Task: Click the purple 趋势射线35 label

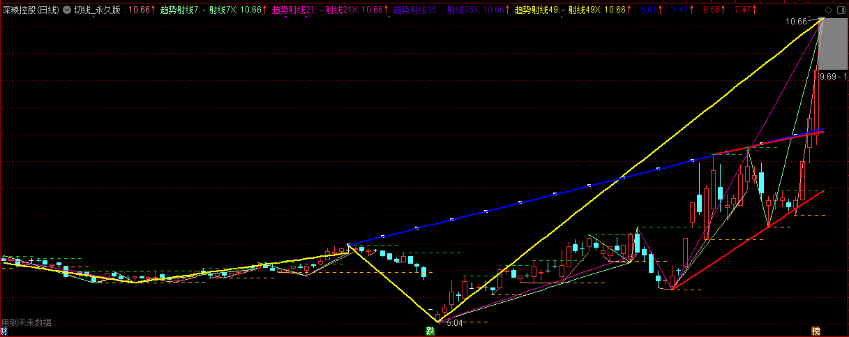Action: [416, 10]
